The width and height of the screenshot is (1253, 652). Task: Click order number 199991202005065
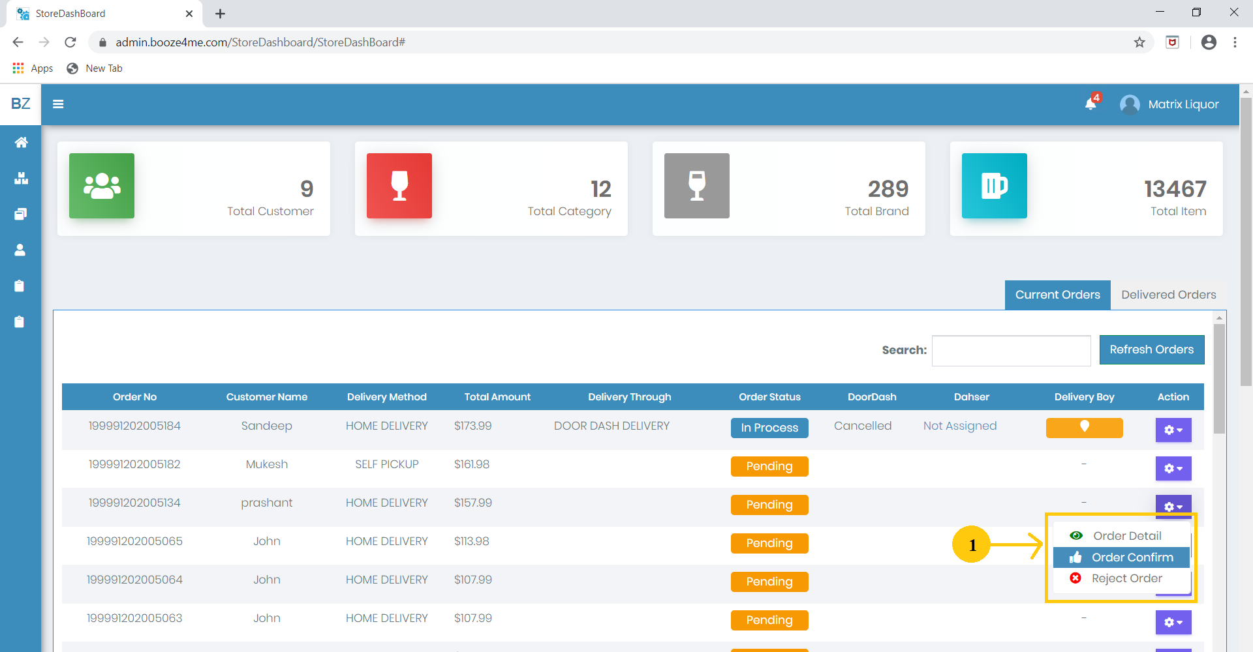tap(134, 541)
